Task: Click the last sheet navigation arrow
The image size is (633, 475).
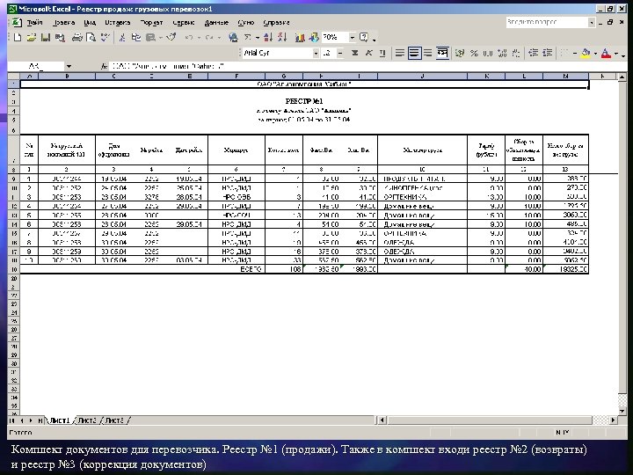Action: [x=40, y=420]
